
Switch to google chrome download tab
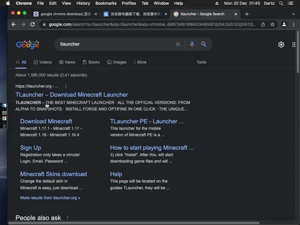(x=66, y=14)
